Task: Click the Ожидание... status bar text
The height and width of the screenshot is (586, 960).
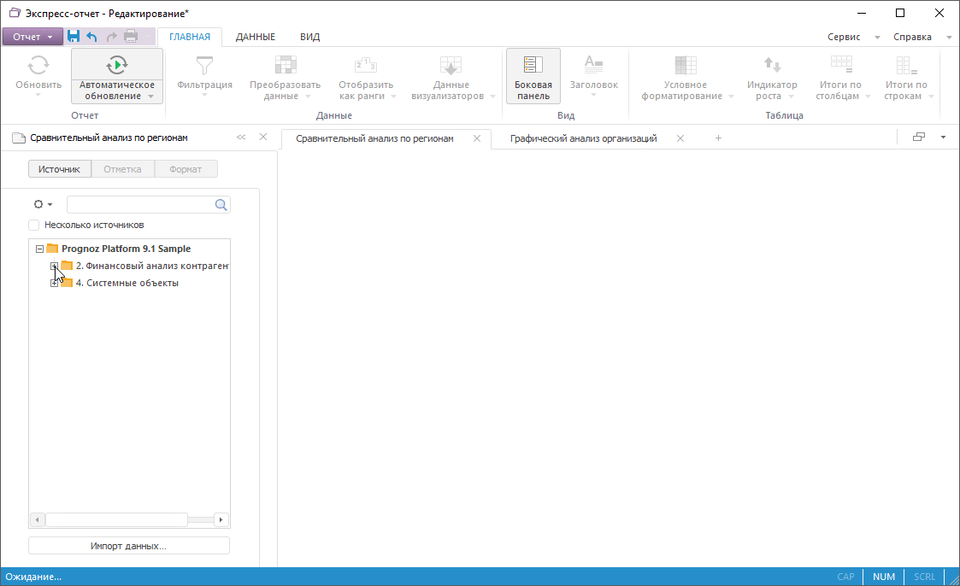Action: (x=33, y=577)
